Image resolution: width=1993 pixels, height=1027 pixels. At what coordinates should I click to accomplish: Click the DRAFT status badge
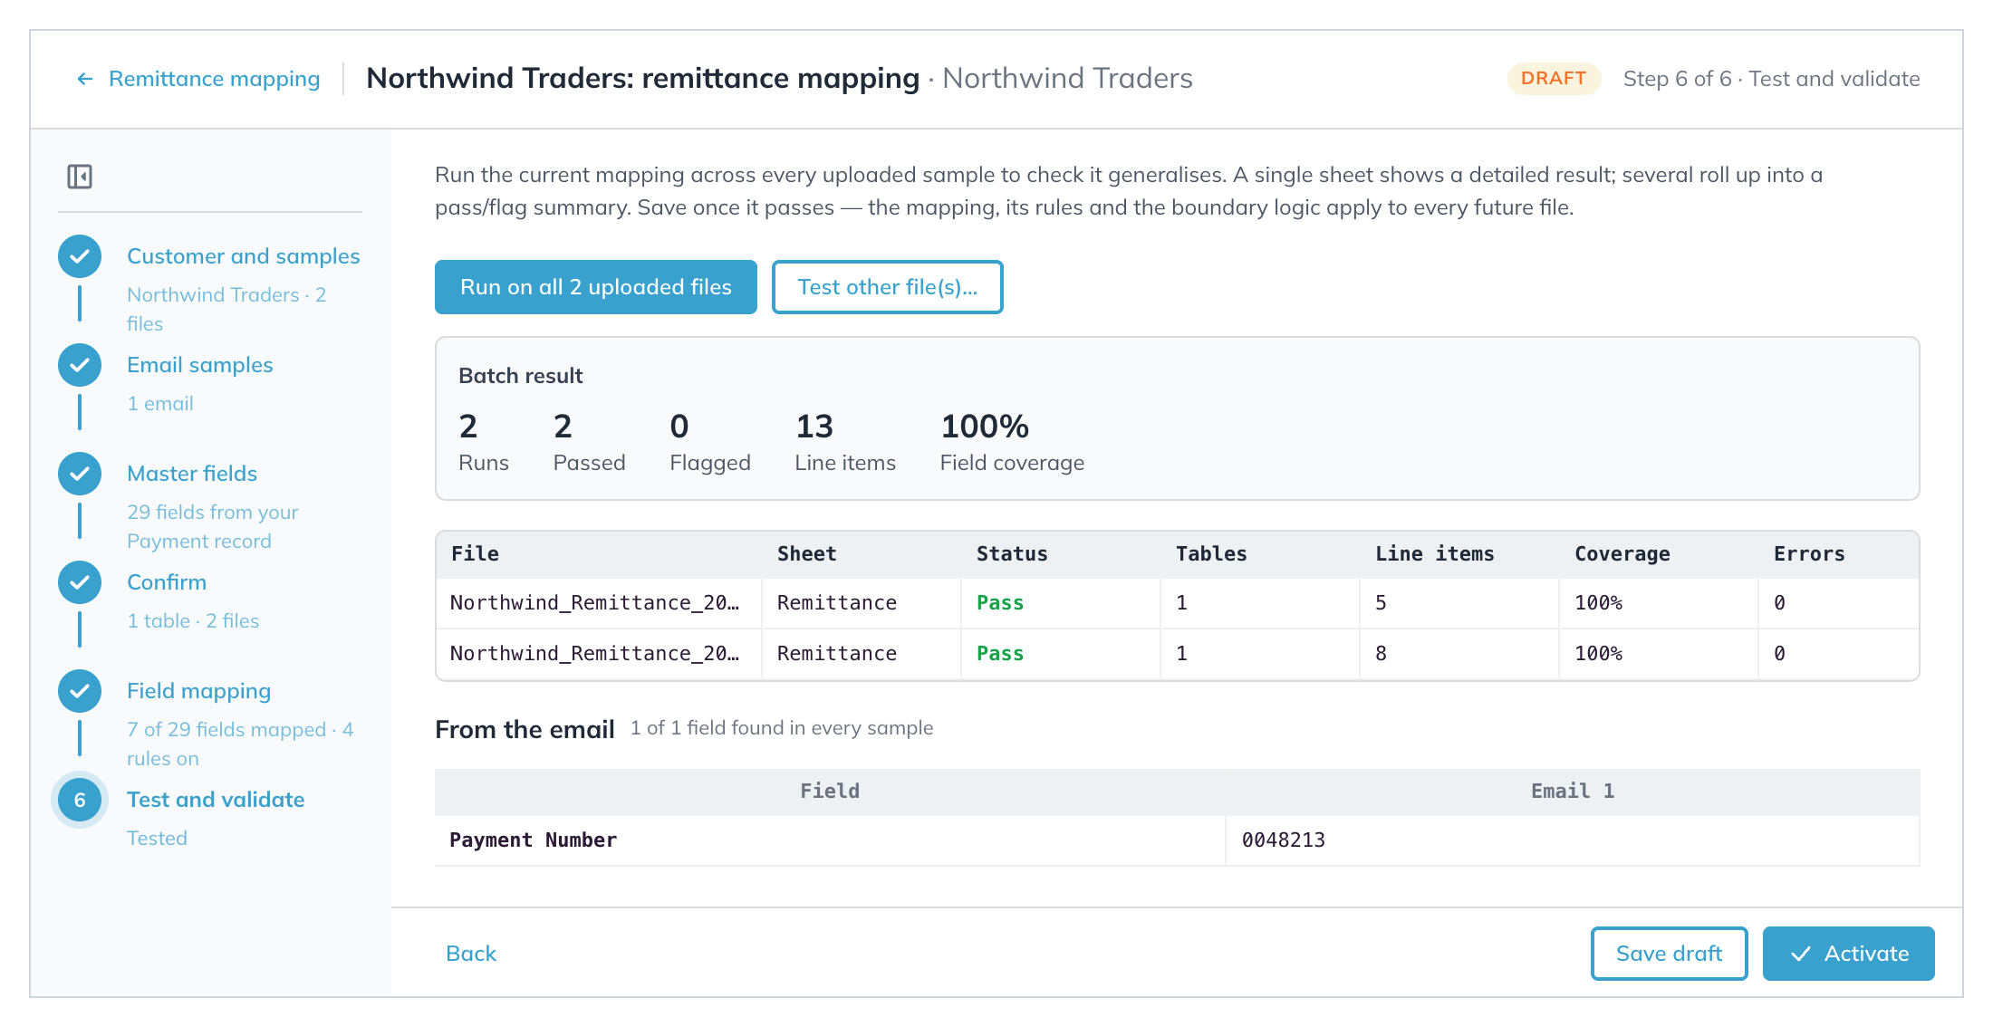coord(1554,79)
